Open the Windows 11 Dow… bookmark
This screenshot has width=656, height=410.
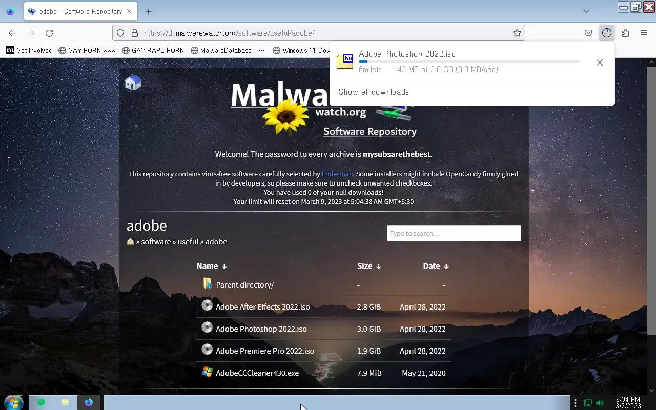[301, 50]
